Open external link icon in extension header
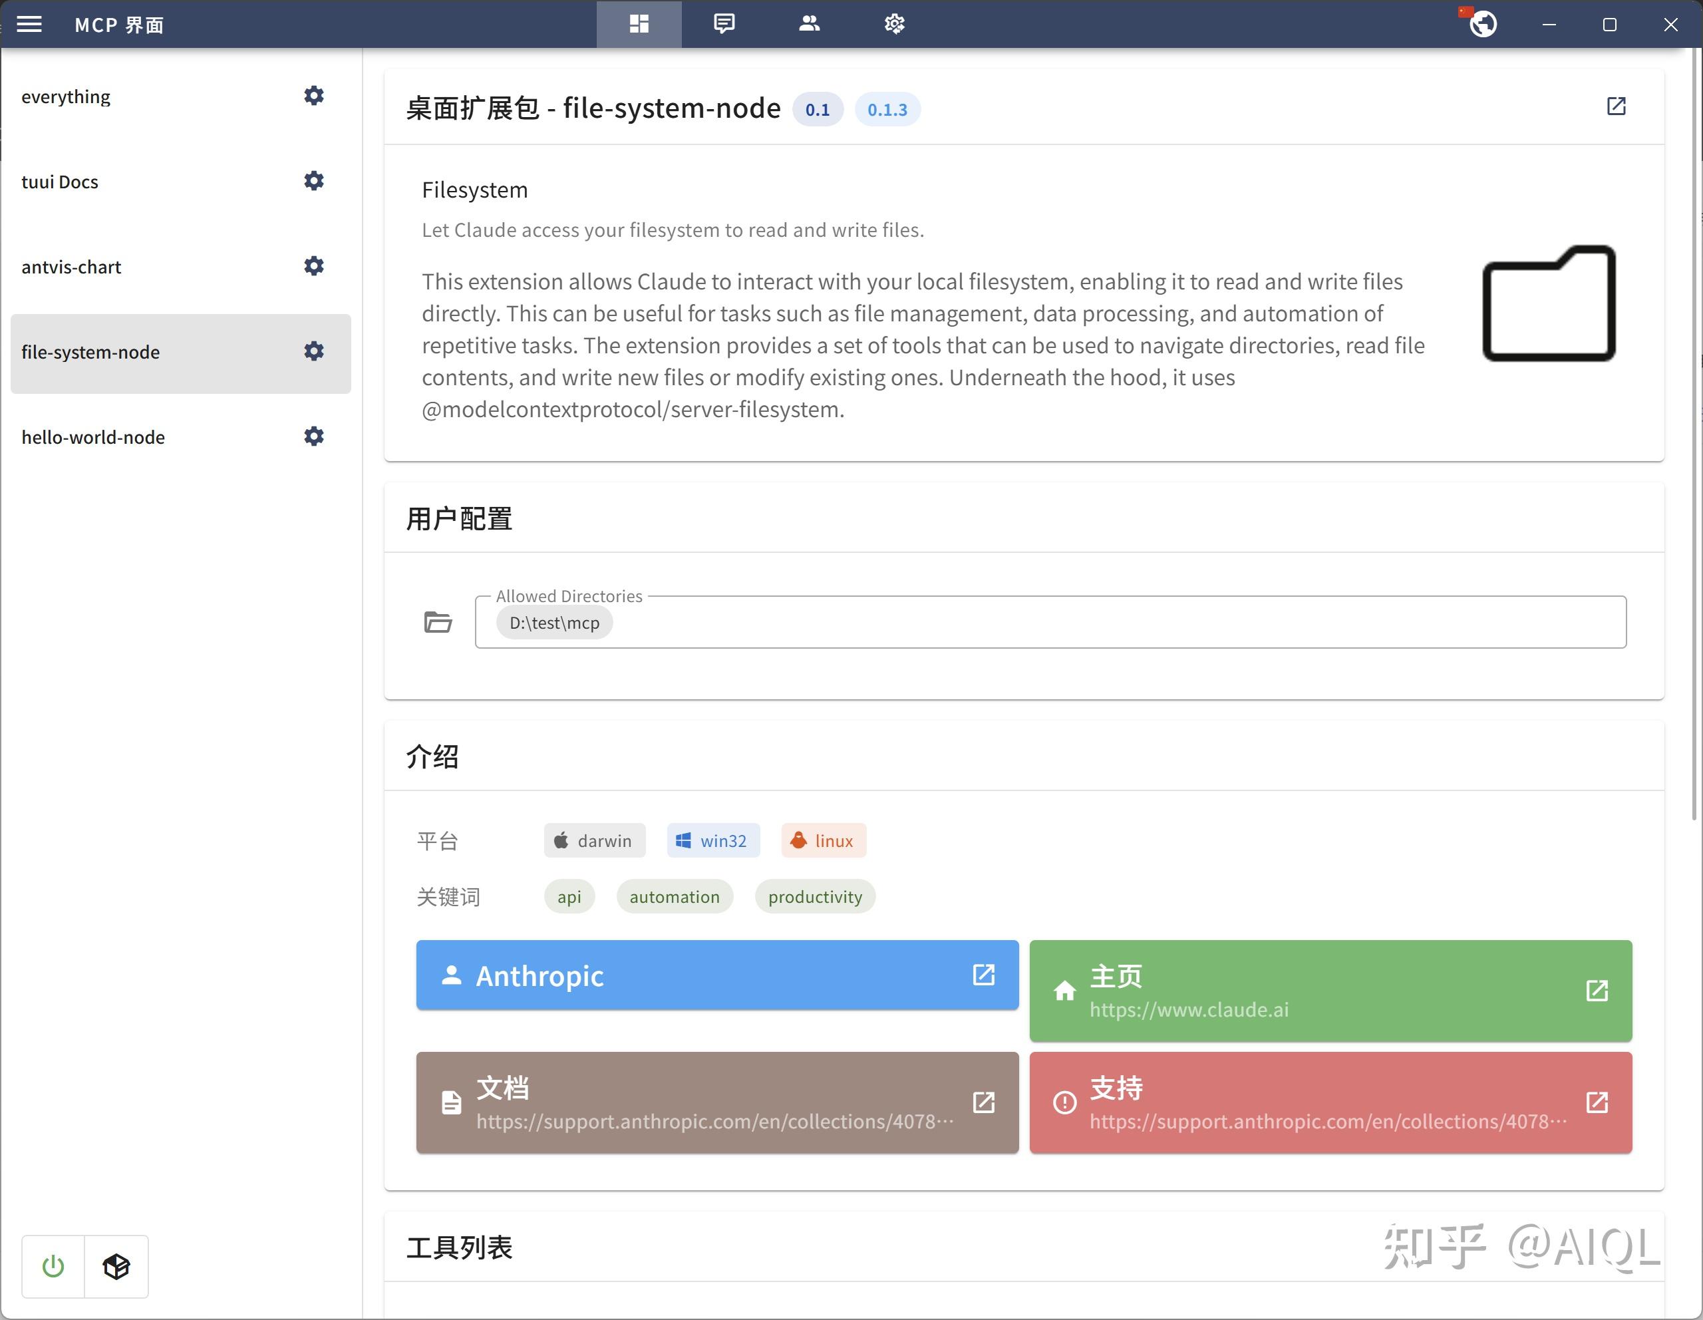The width and height of the screenshot is (1703, 1320). coord(1616,107)
